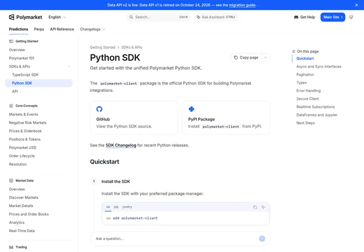Jump to Secure Client section
364x252 pixels.
point(308,99)
